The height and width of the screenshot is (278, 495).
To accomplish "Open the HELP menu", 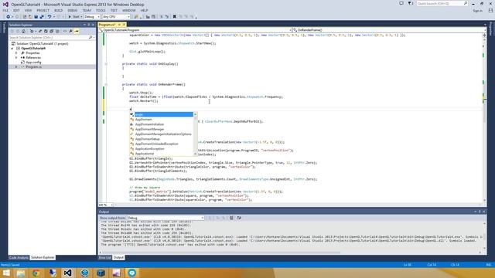I will [x=145, y=10].
